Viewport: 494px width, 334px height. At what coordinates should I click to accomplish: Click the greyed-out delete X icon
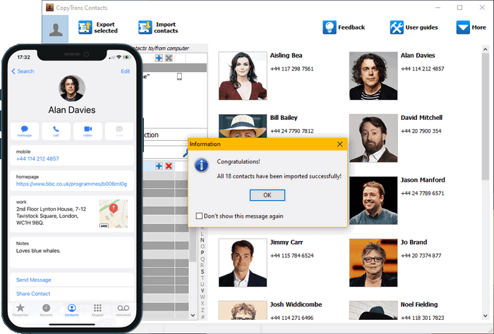(x=169, y=58)
